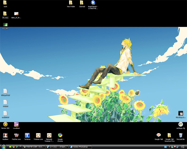187x149 pixels.
Task: Click the green Show Desktop quick launch icon
Action: pyautogui.click(x=10, y=147)
